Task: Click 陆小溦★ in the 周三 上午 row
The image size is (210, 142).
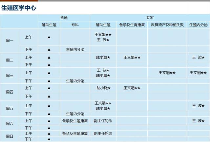Action: coord(103,76)
